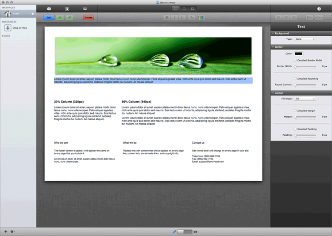Open the list style button
This screenshot has height=236, width=332.
309,18
